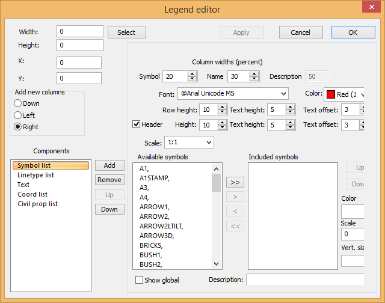Image resolution: width=385 pixels, height=303 pixels.
Task: Click the remove all symbols << button
Action: coord(235,226)
